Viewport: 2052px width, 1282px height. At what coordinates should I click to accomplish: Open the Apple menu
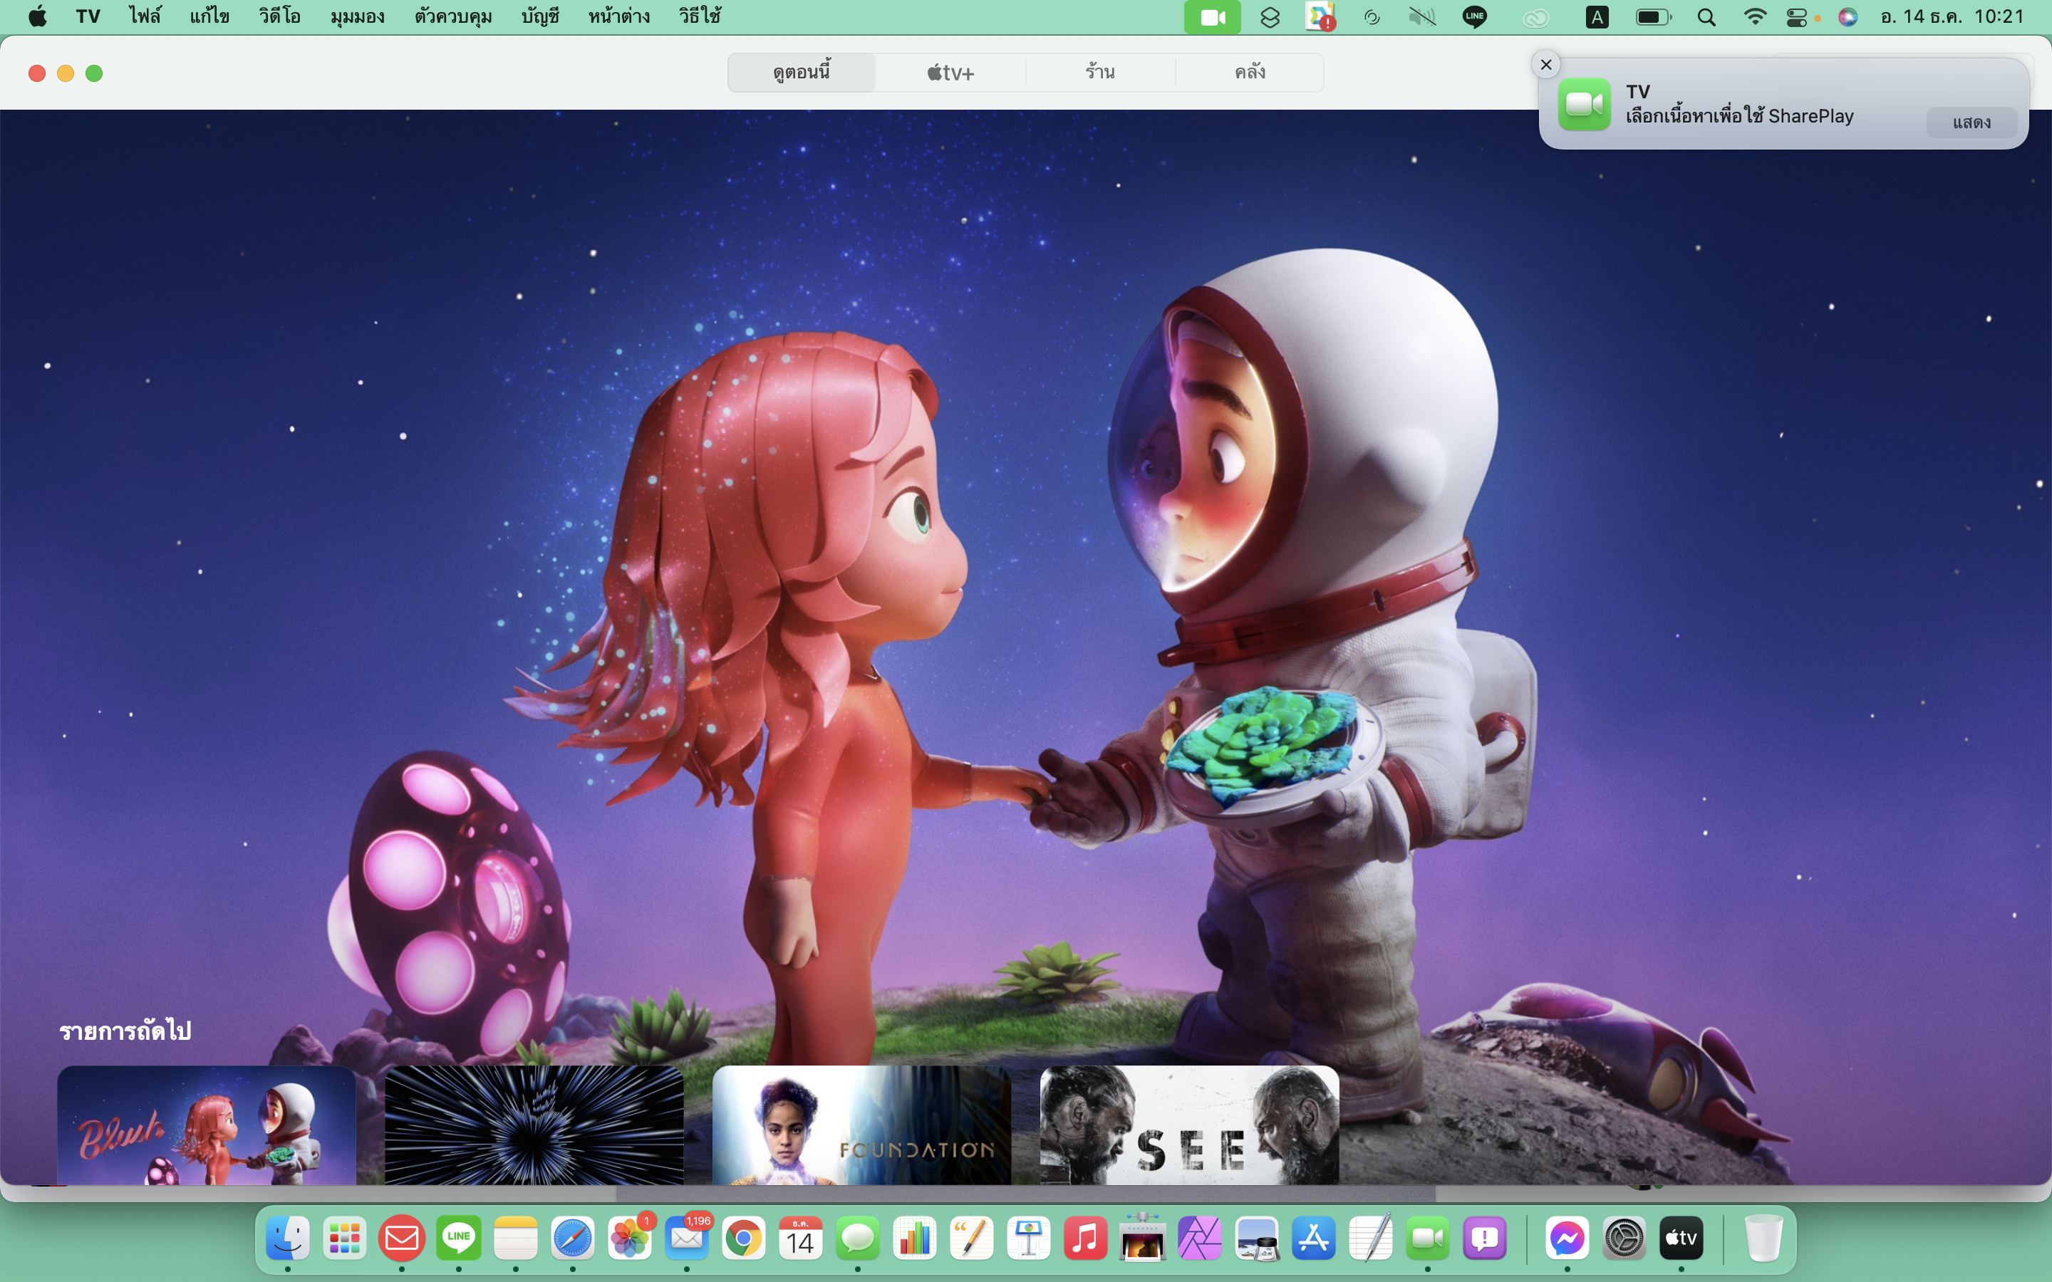[x=37, y=17]
